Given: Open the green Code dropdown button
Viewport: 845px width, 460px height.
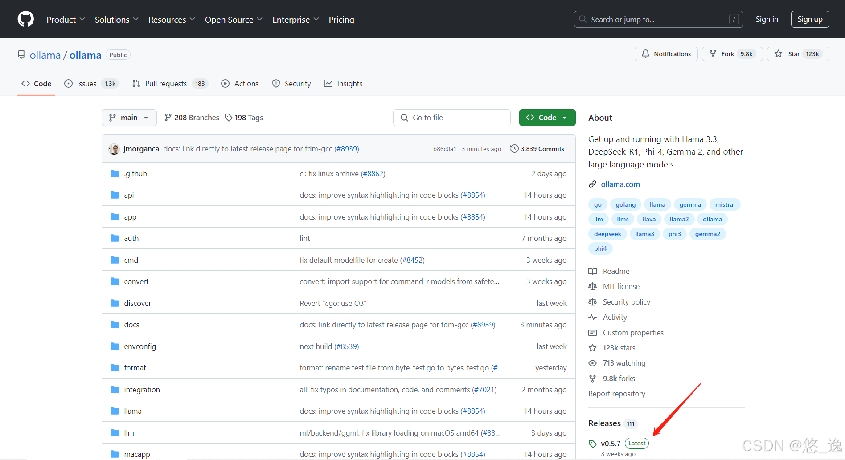Looking at the screenshot, I should 547,118.
